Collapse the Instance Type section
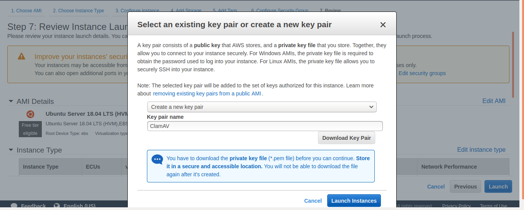This screenshot has height=210, width=524. pyautogui.click(x=11, y=150)
